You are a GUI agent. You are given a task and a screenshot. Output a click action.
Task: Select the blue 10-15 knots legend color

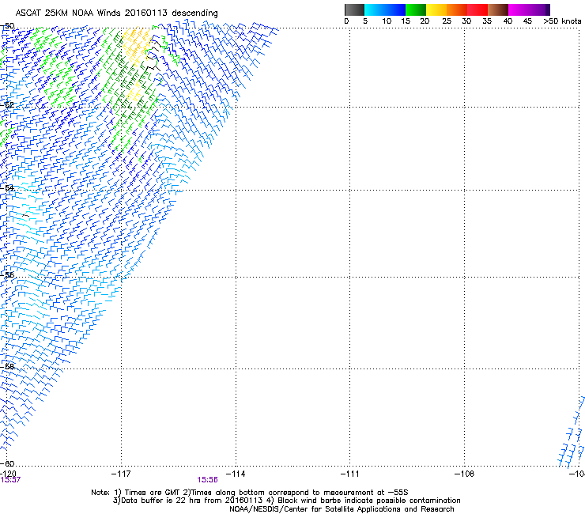395,9
